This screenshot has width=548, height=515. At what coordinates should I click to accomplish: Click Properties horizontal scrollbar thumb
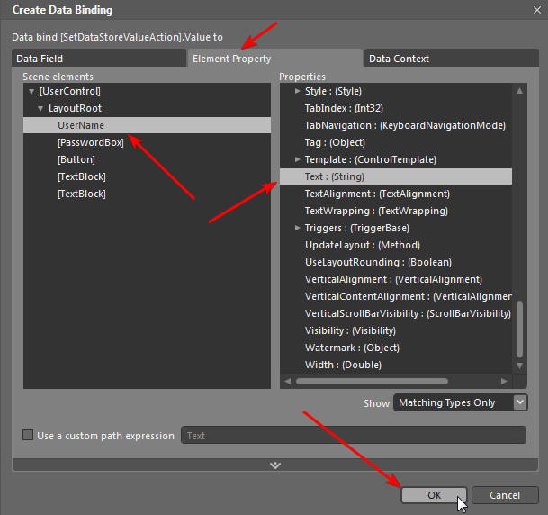pyautogui.click(x=373, y=381)
